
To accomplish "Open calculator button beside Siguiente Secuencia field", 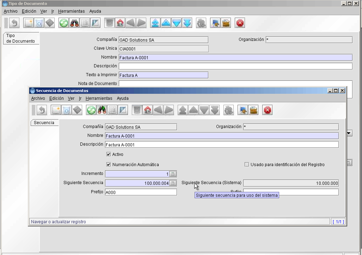I will [173, 183].
